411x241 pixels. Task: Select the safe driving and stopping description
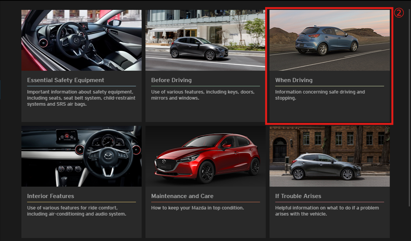coord(320,95)
